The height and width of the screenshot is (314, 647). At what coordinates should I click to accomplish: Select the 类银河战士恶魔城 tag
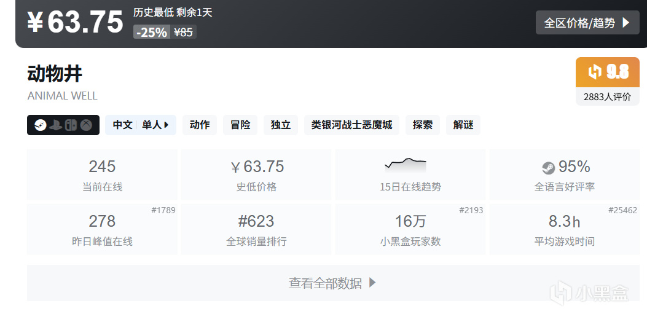click(351, 125)
